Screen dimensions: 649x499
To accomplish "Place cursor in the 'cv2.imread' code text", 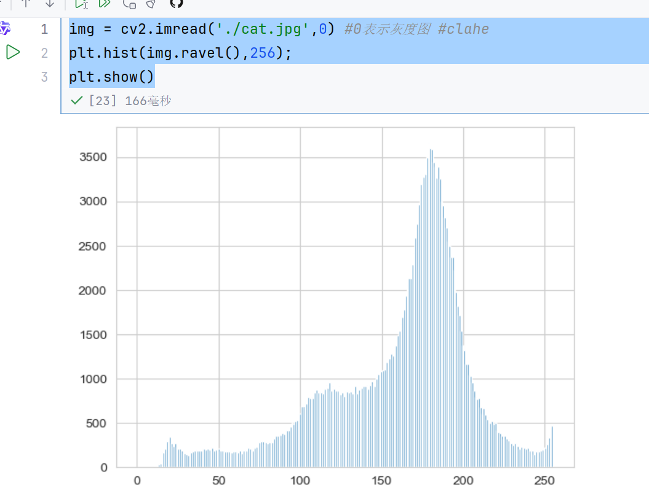I will 164,29.
